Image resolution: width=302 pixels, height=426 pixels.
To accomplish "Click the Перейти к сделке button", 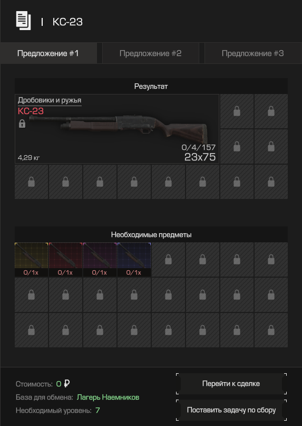I will tap(231, 384).
